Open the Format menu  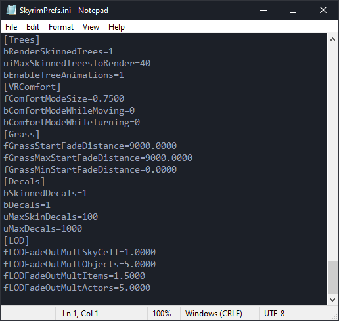61,27
